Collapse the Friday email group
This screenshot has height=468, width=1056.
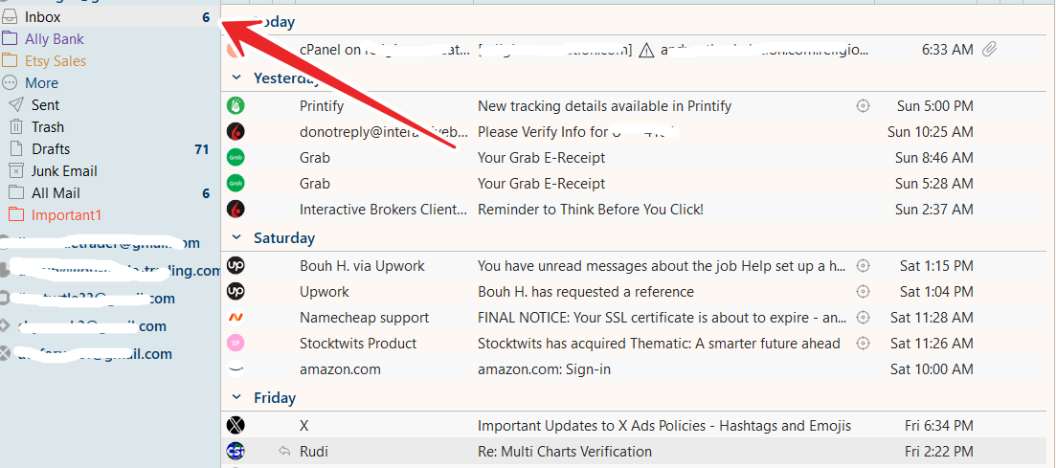pos(236,398)
